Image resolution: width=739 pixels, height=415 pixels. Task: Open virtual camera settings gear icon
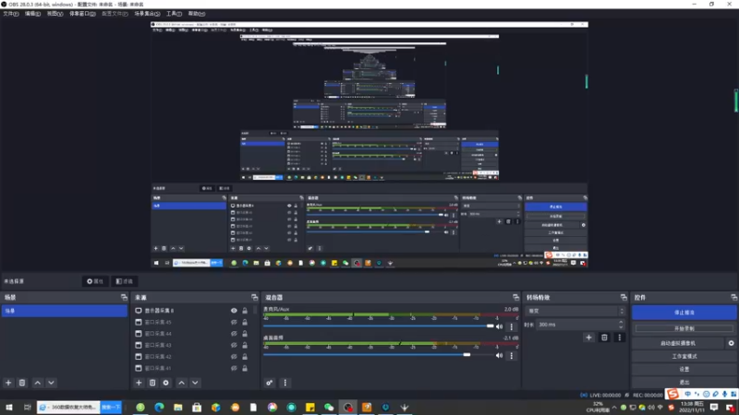click(731, 343)
